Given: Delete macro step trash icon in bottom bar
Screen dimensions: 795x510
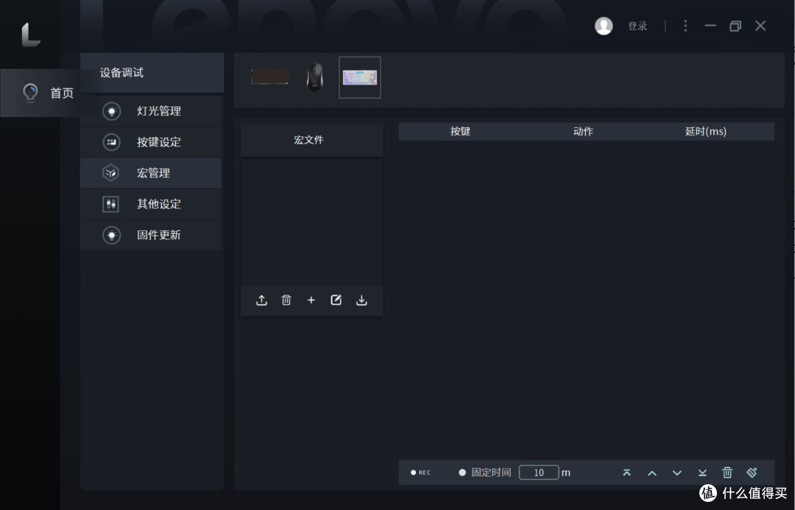Looking at the screenshot, I should click(727, 472).
